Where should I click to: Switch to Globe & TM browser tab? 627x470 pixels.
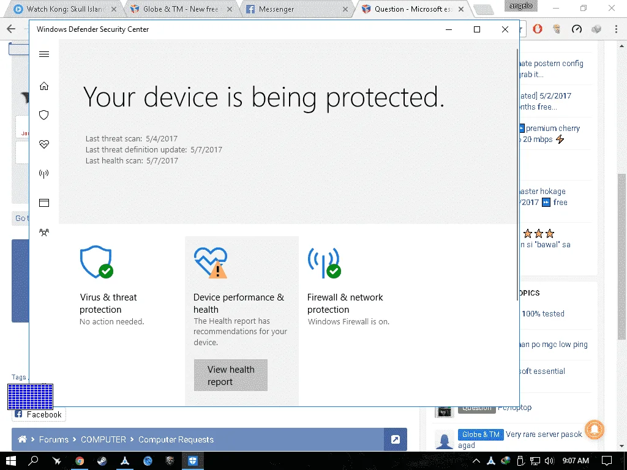point(181,9)
